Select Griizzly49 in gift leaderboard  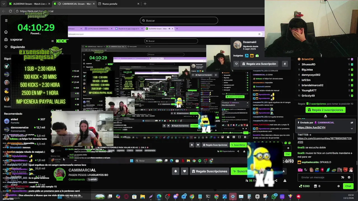(x=308, y=96)
